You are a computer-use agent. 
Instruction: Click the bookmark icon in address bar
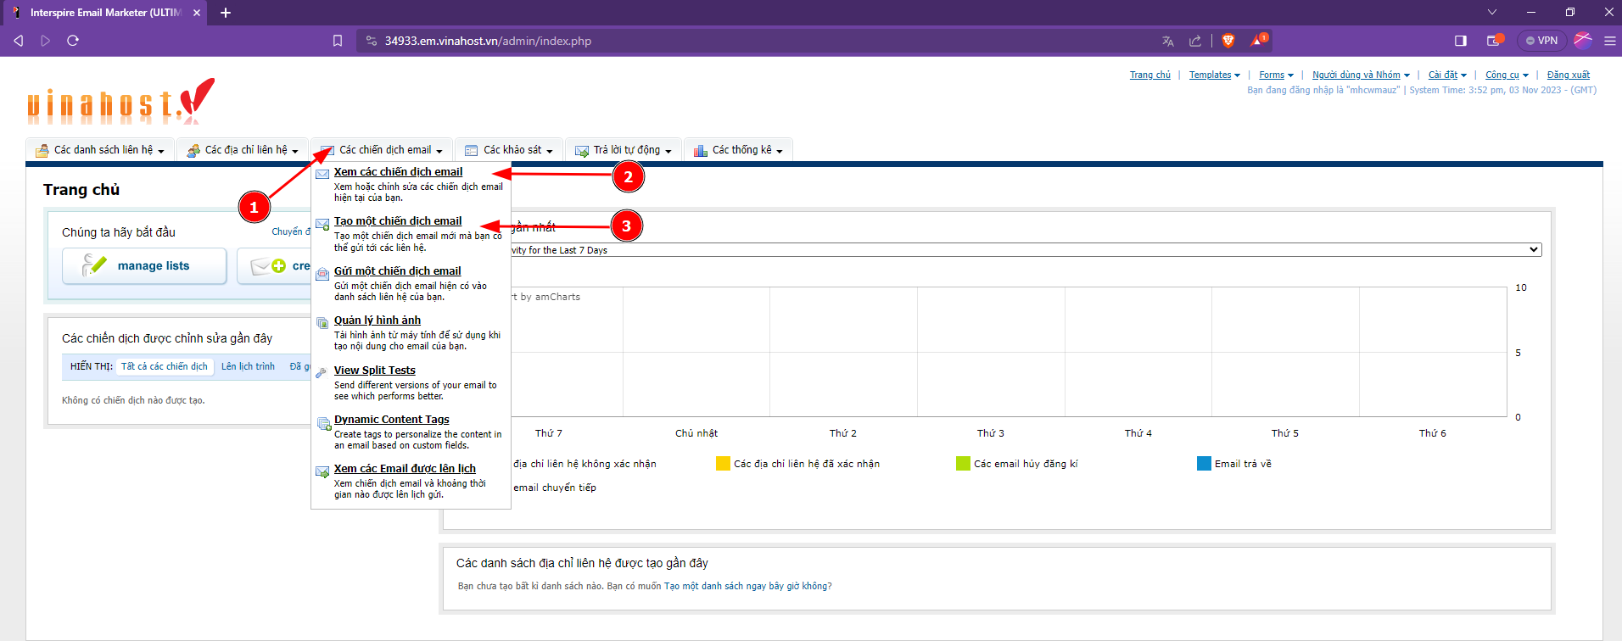(338, 41)
